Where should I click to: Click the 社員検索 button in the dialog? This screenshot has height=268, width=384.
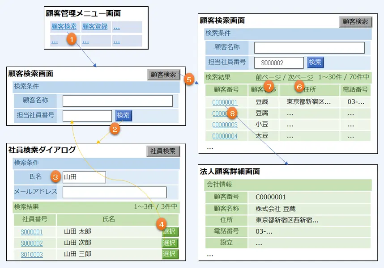(163, 151)
